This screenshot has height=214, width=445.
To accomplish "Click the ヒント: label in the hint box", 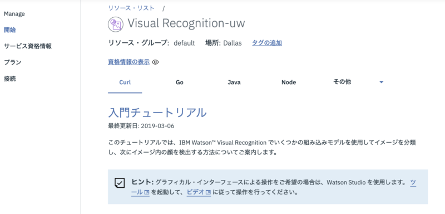I will pyautogui.click(x=142, y=182).
